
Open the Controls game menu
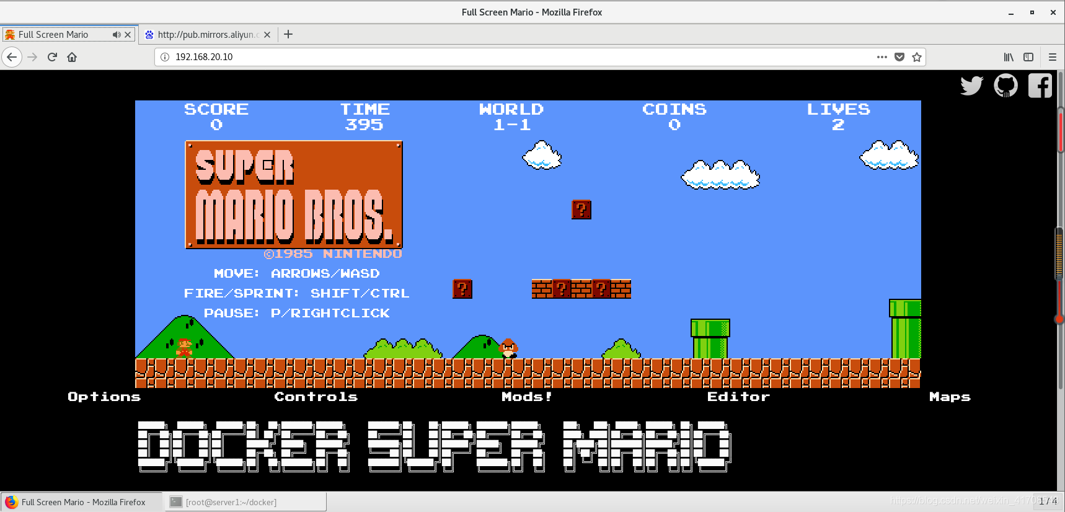tap(316, 397)
